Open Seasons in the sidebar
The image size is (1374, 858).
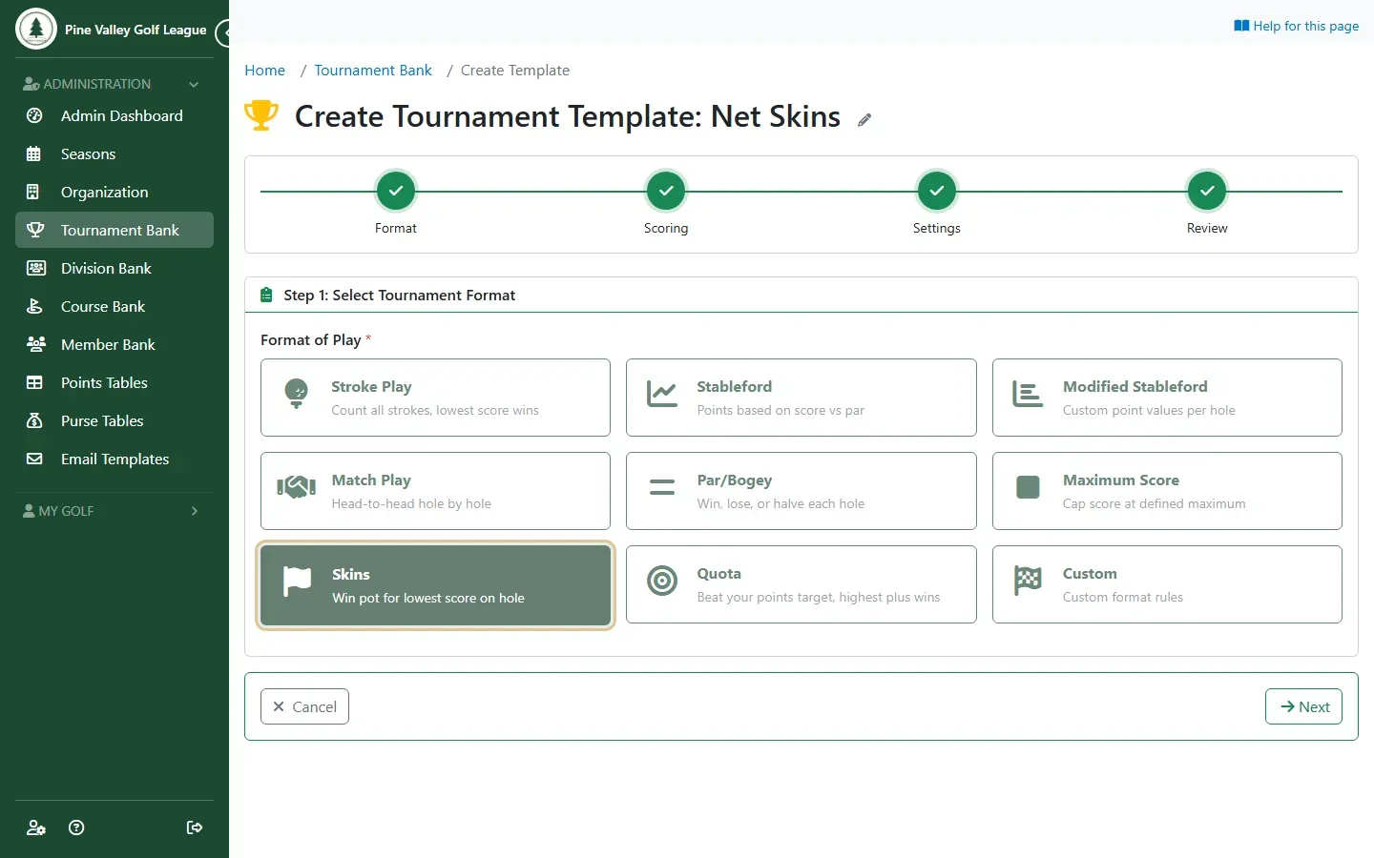point(114,153)
